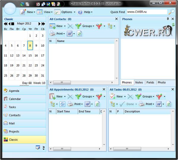178x160 pixels.
Task: Click the New contact icon in All Contacts
Action: [53, 26]
